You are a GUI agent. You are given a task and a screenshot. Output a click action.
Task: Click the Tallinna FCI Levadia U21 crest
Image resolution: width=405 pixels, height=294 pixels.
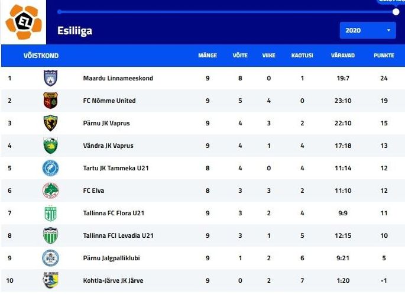(50, 235)
